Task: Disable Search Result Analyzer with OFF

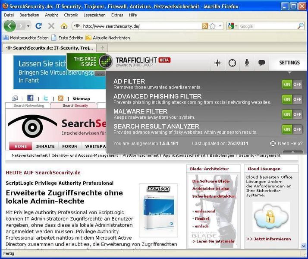Action: tap(297, 129)
